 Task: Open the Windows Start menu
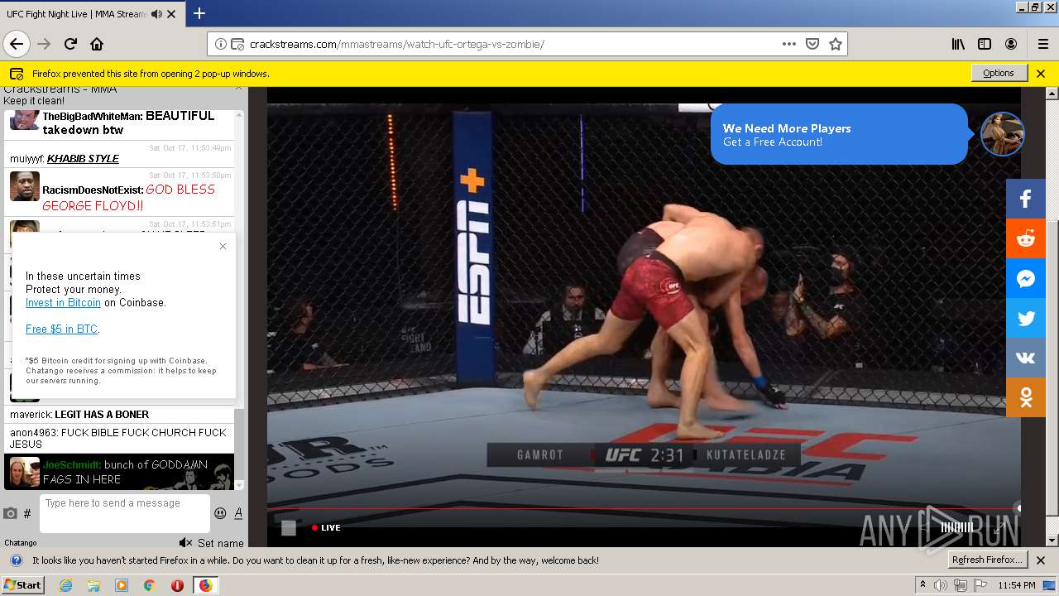pyautogui.click(x=23, y=584)
